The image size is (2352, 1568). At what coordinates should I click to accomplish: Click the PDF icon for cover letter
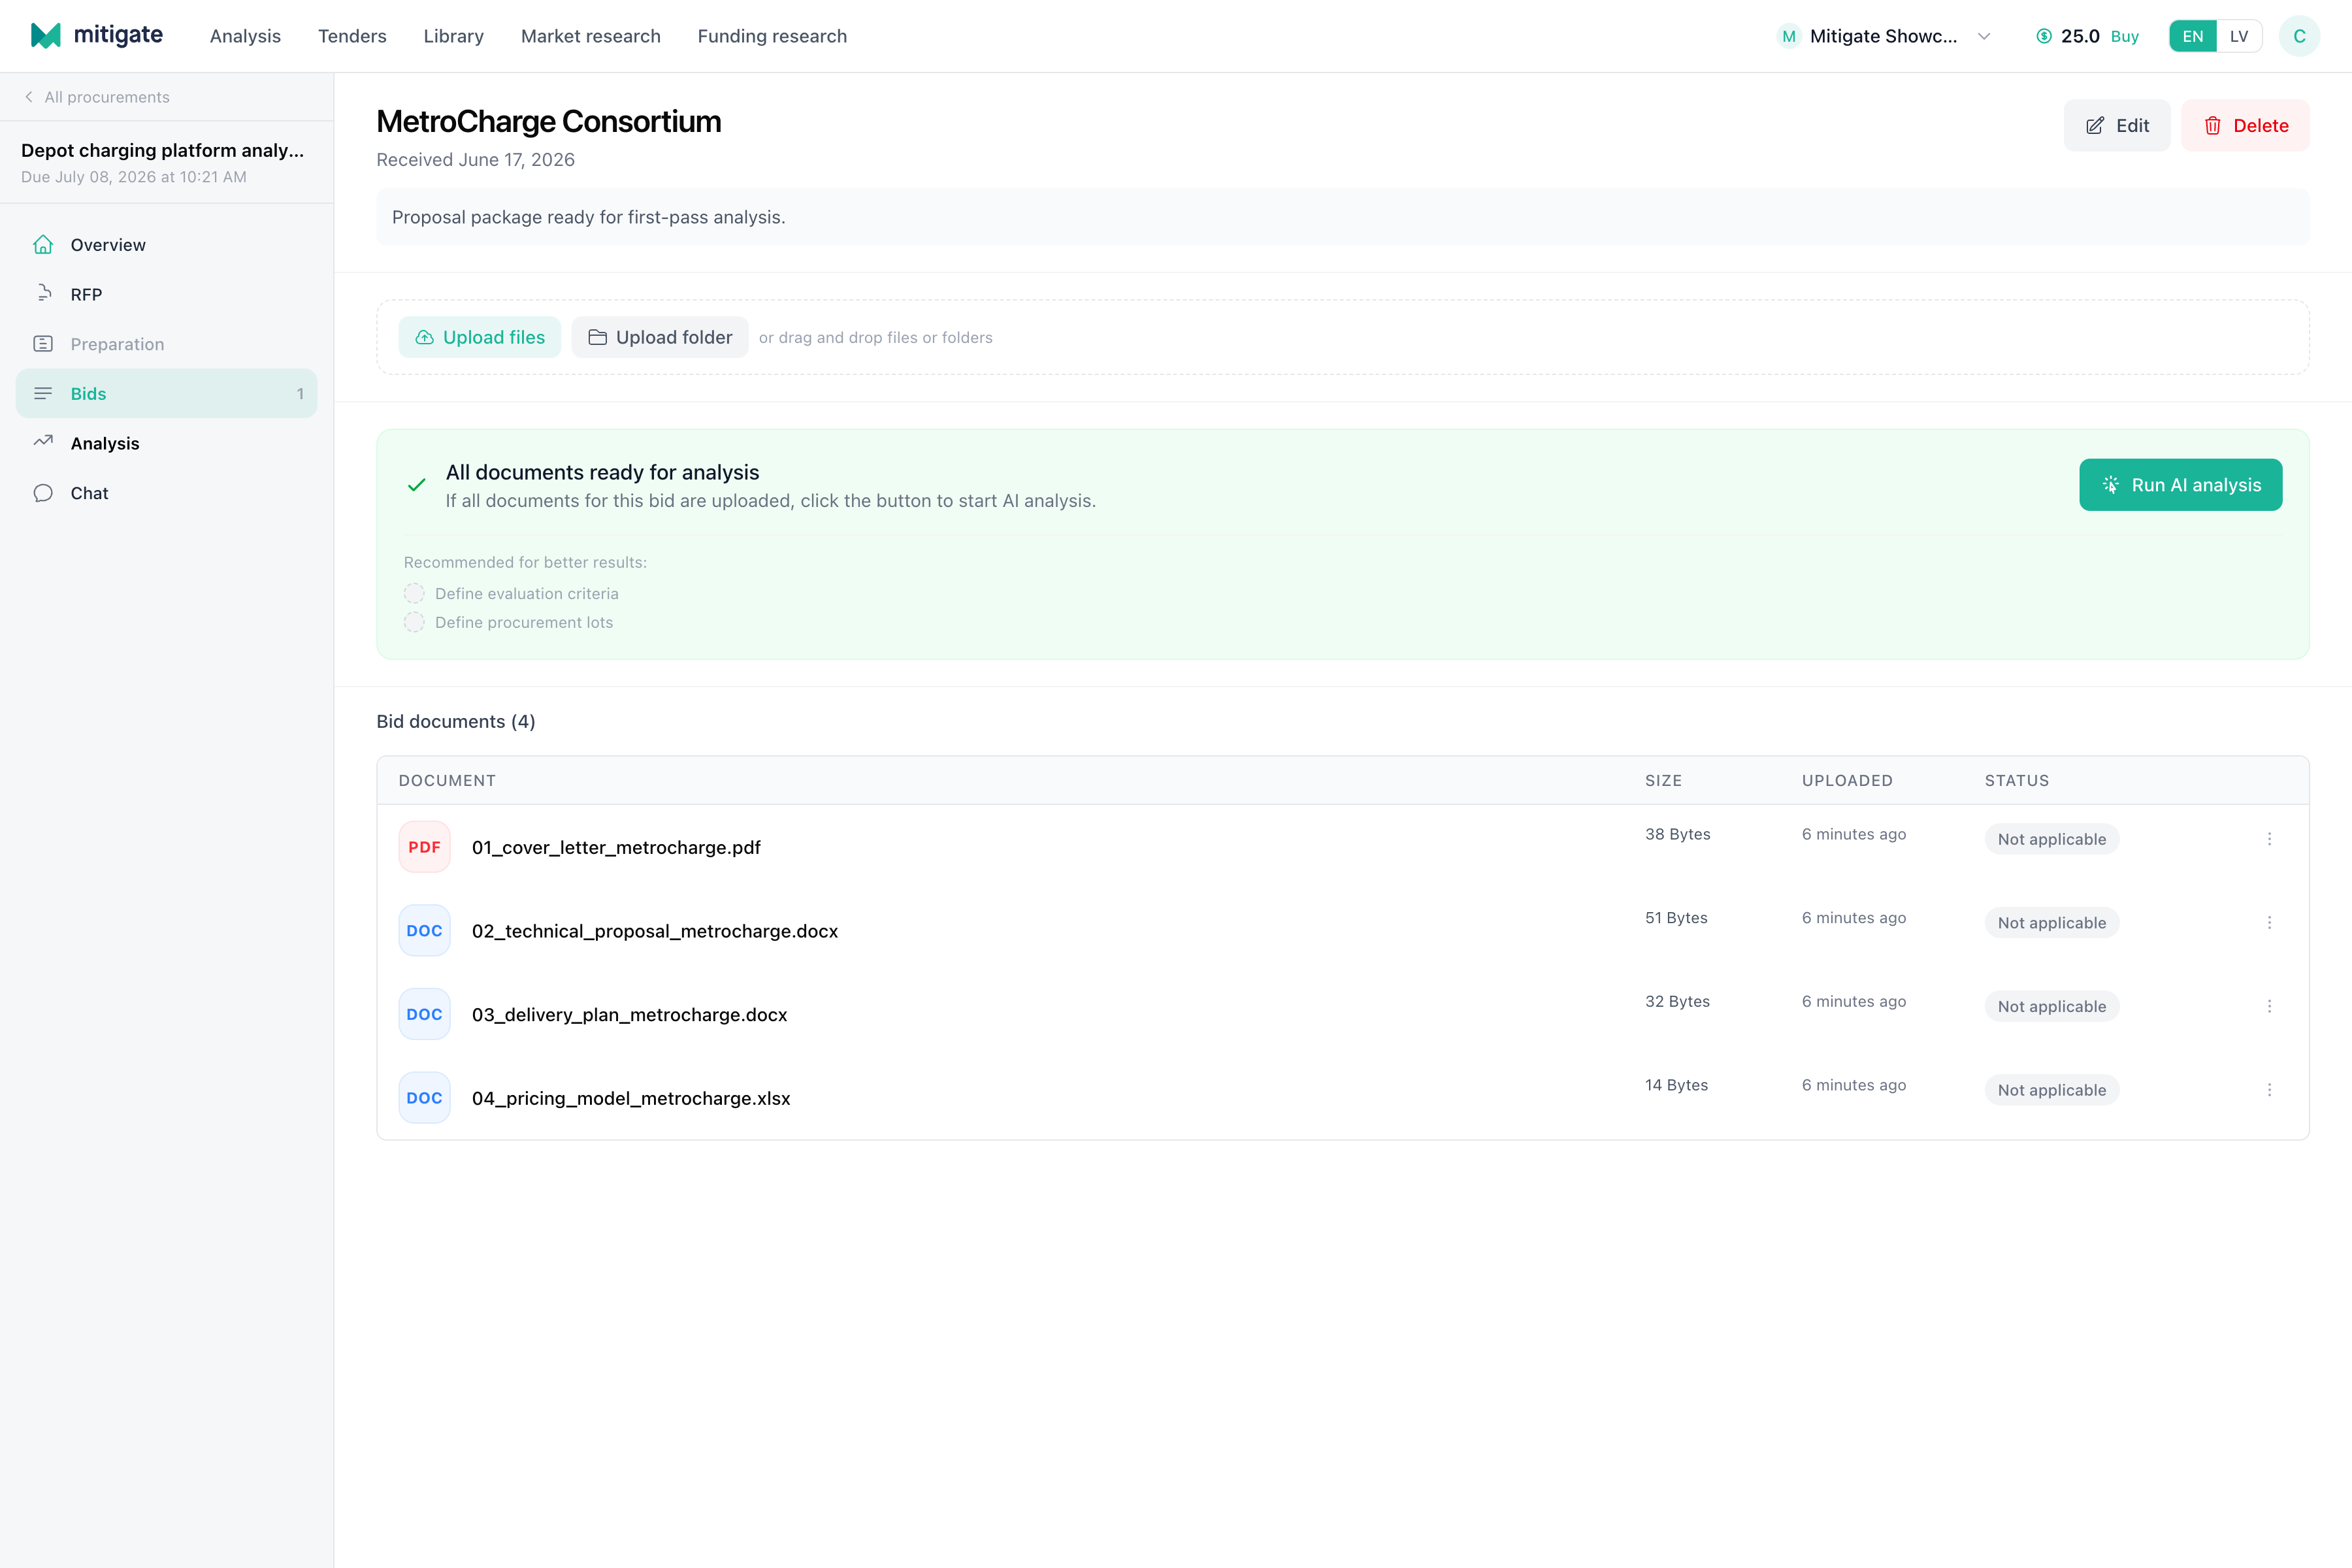coord(424,847)
